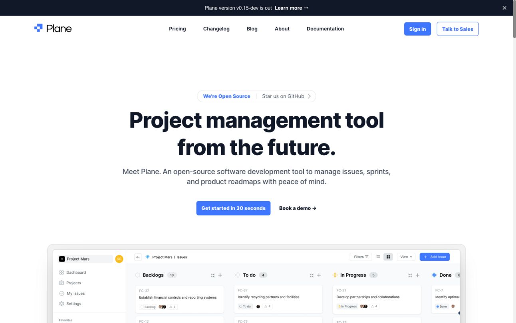Add an issue to the In Progress column
The height and width of the screenshot is (323, 516).
click(417, 275)
